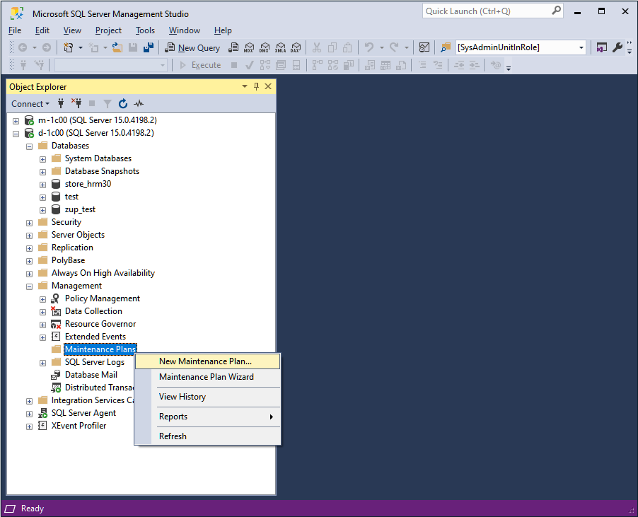
Task: Click the Save All icon
Action: point(149,47)
